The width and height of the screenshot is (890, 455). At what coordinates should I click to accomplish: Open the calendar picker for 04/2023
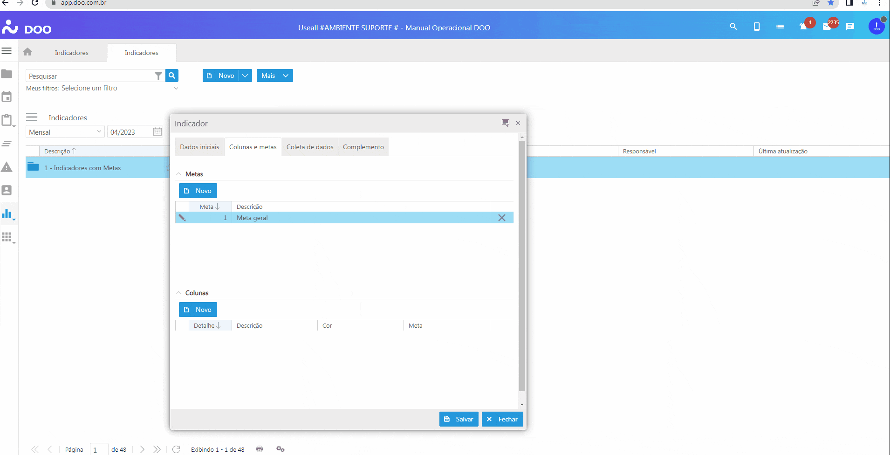pos(157,132)
